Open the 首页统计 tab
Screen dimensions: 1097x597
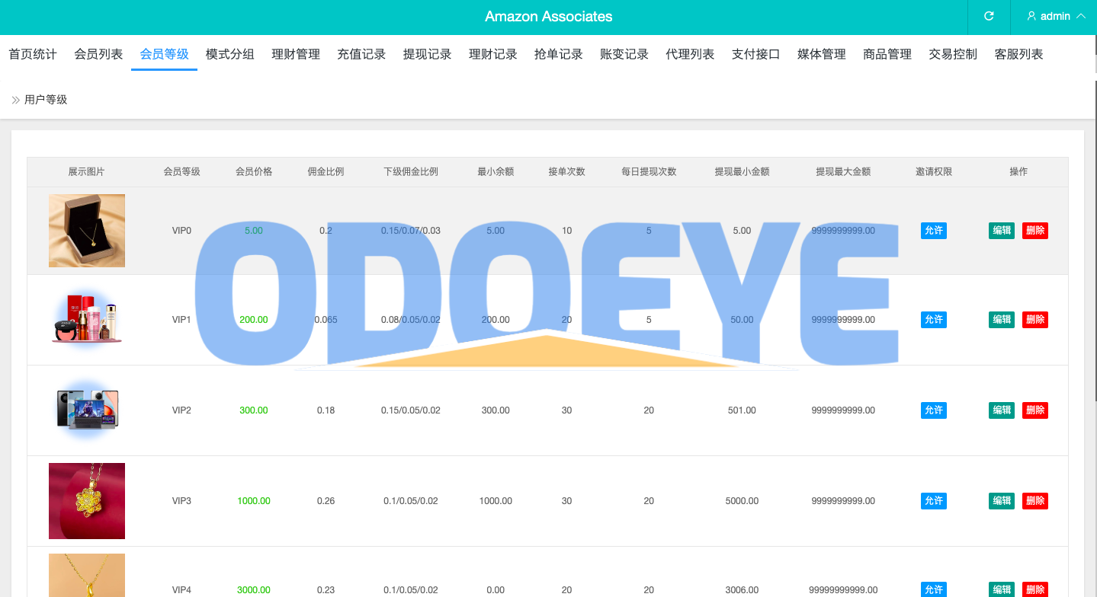point(33,54)
